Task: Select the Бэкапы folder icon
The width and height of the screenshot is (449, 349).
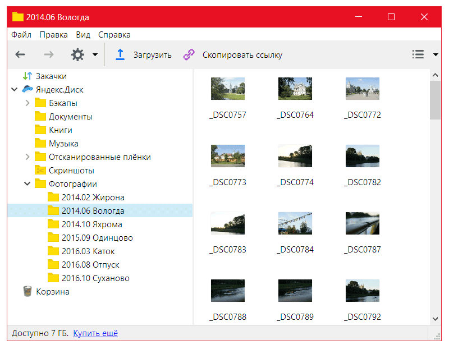Action: (x=40, y=103)
